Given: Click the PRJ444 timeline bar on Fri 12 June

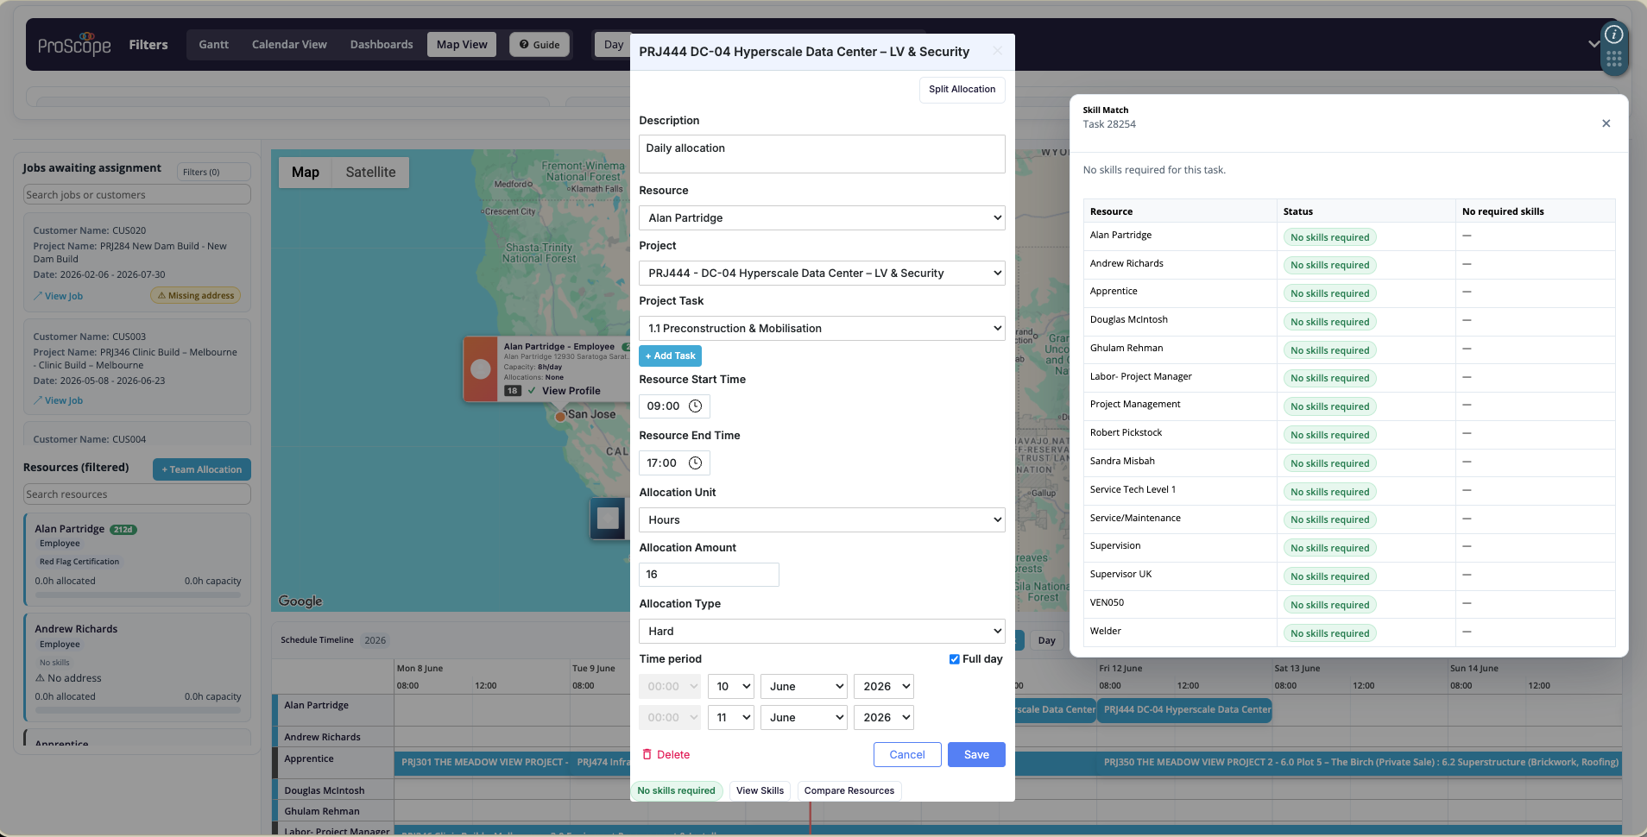Looking at the screenshot, I should 1185,710.
